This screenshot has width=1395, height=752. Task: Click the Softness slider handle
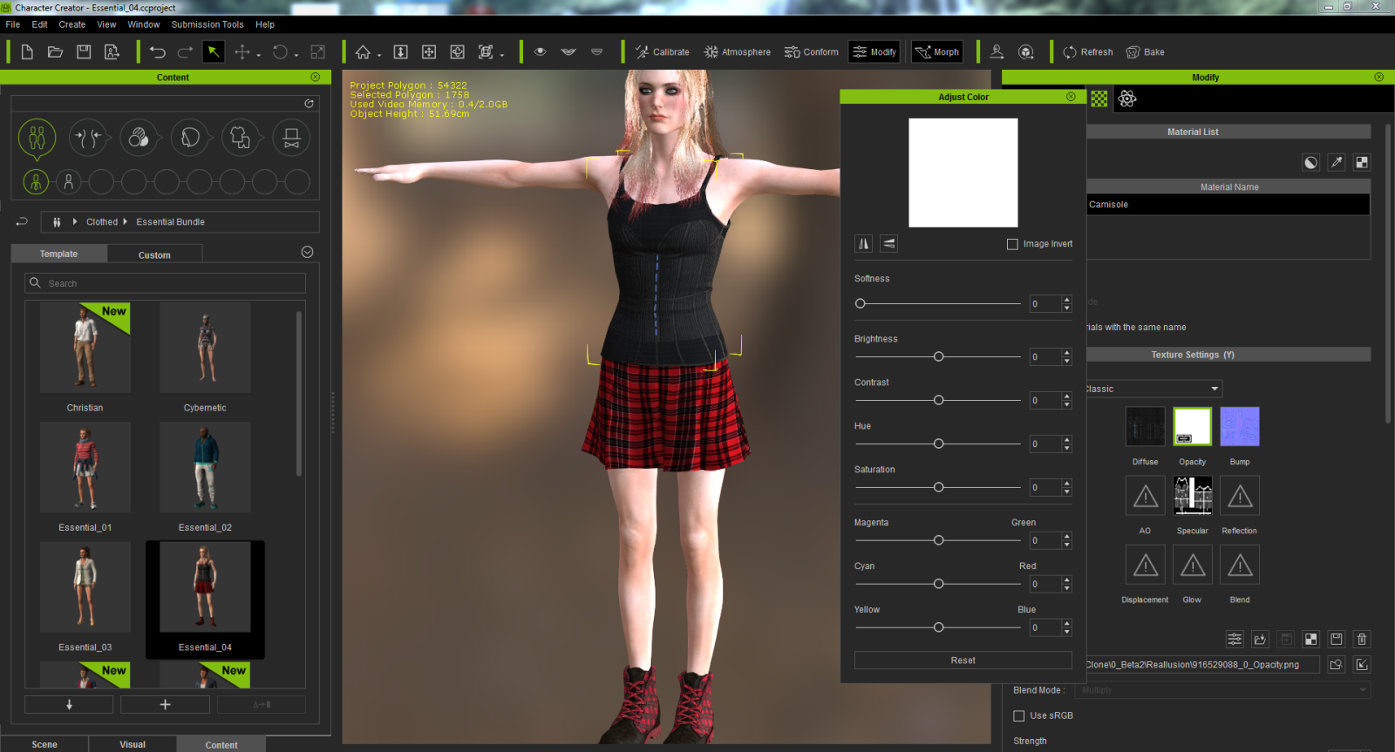pyautogui.click(x=861, y=303)
